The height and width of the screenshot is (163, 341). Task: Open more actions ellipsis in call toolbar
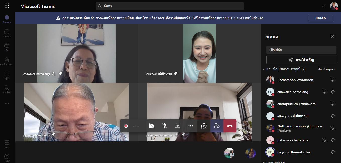pyautogui.click(x=191, y=126)
